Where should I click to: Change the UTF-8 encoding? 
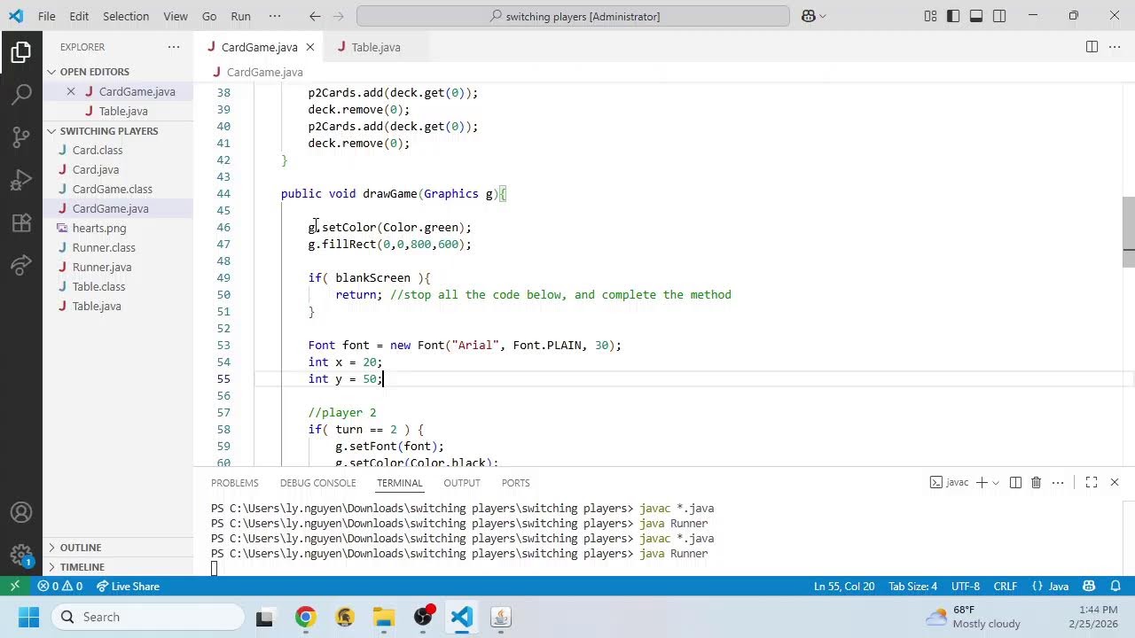pyautogui.click(x=966, y=586)
